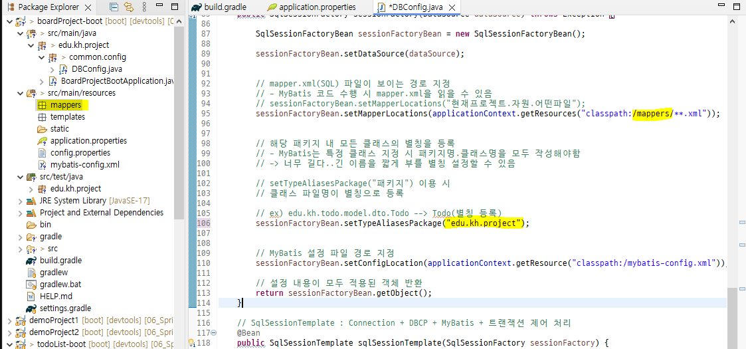Click the Collapse All icon in Package Explorer
This screenshot has height=349, width=746.
click(114, 7)
